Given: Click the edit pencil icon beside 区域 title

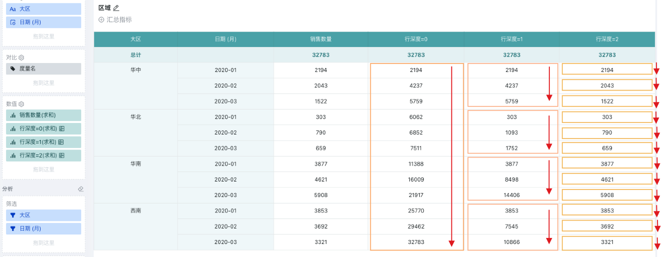Looking at the screenshot, I should click(116, 8).
